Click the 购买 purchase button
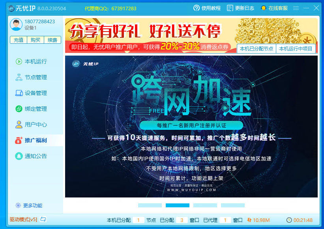The height and width of the screenshot is (229, 324). coord(36,40)
